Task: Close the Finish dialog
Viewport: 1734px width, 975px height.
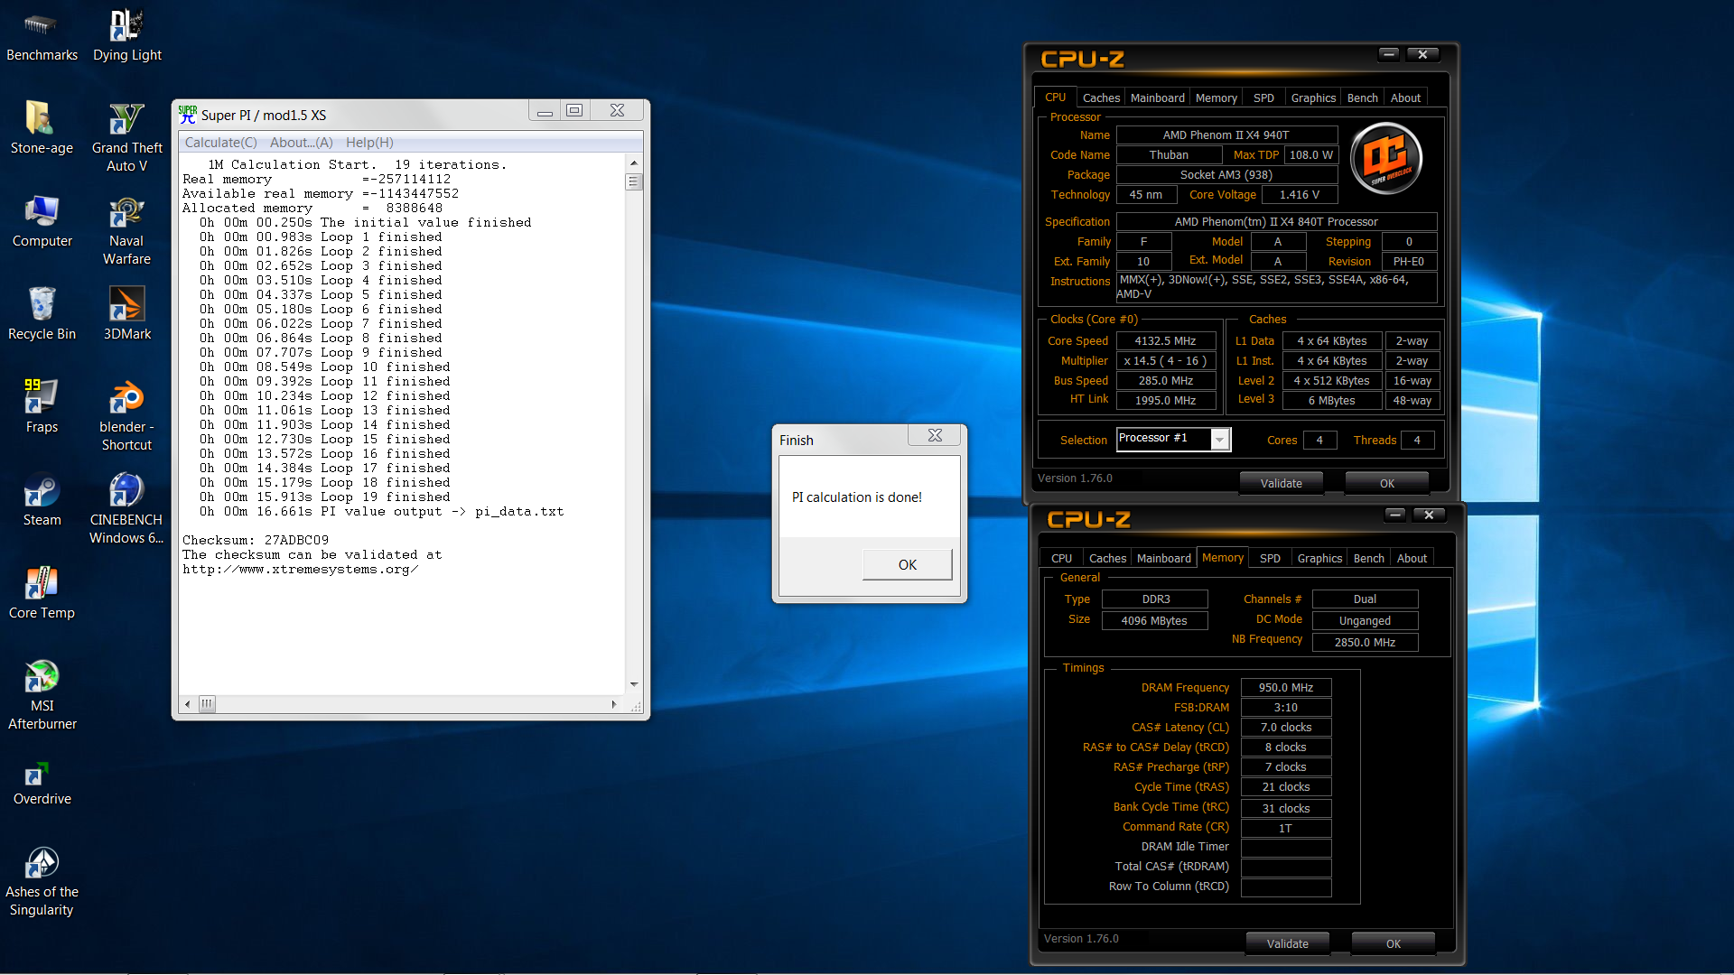Action: [x=935, y=435]
